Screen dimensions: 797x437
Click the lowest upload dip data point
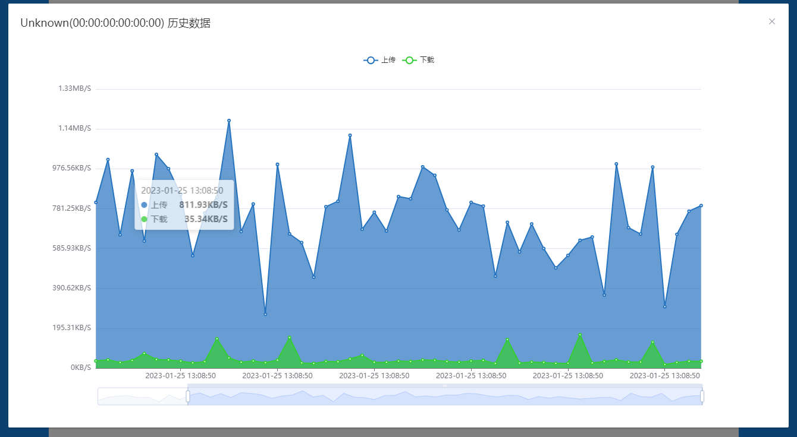pos(265,314)
